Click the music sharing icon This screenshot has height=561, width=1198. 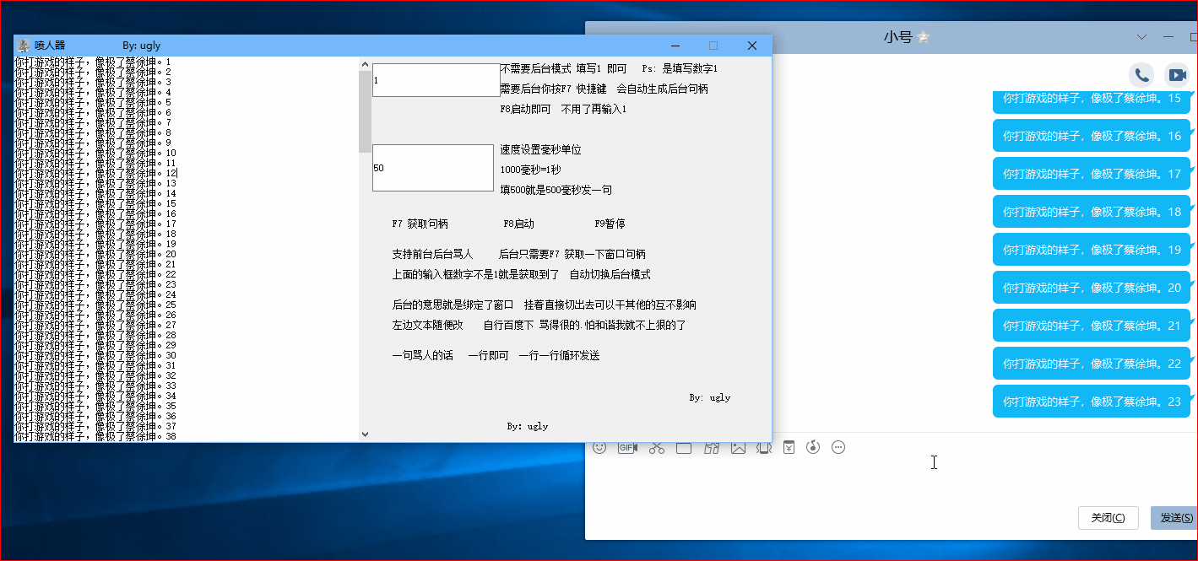click(x=813, y=447)
